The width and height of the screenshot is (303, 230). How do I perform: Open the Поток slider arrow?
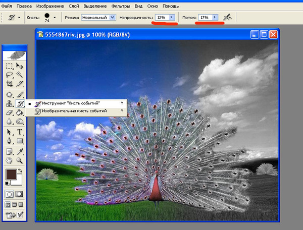point(215,17)
